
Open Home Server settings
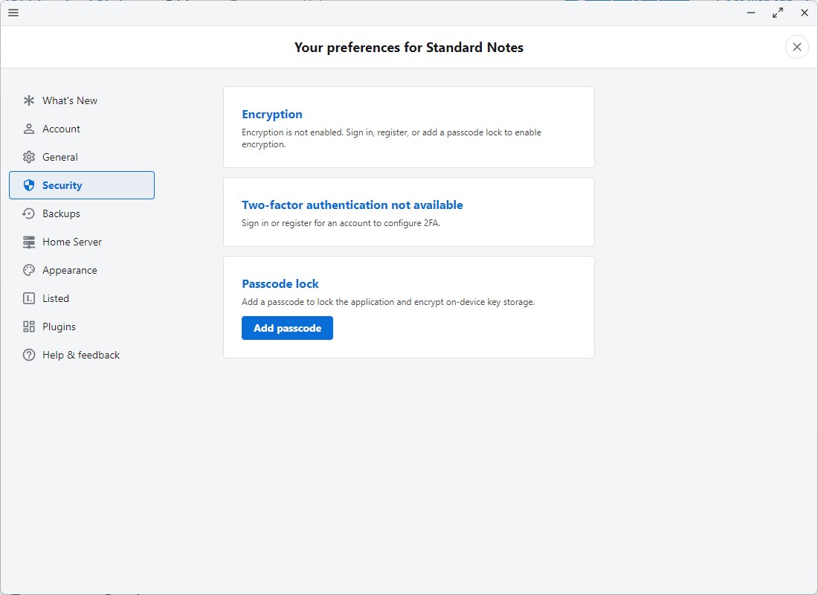(82, 242)
